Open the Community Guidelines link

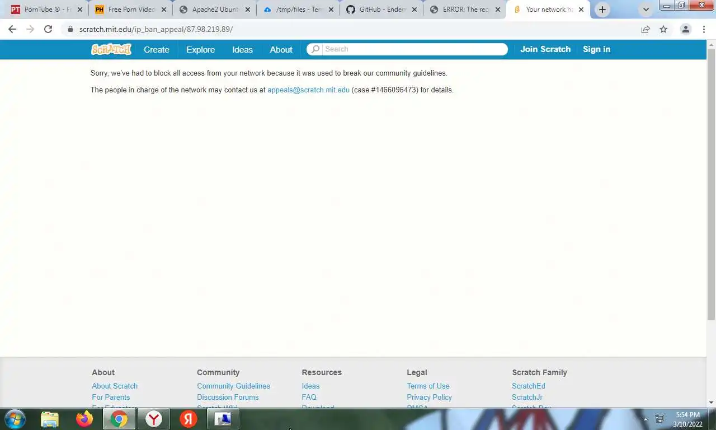coord(233,386)
